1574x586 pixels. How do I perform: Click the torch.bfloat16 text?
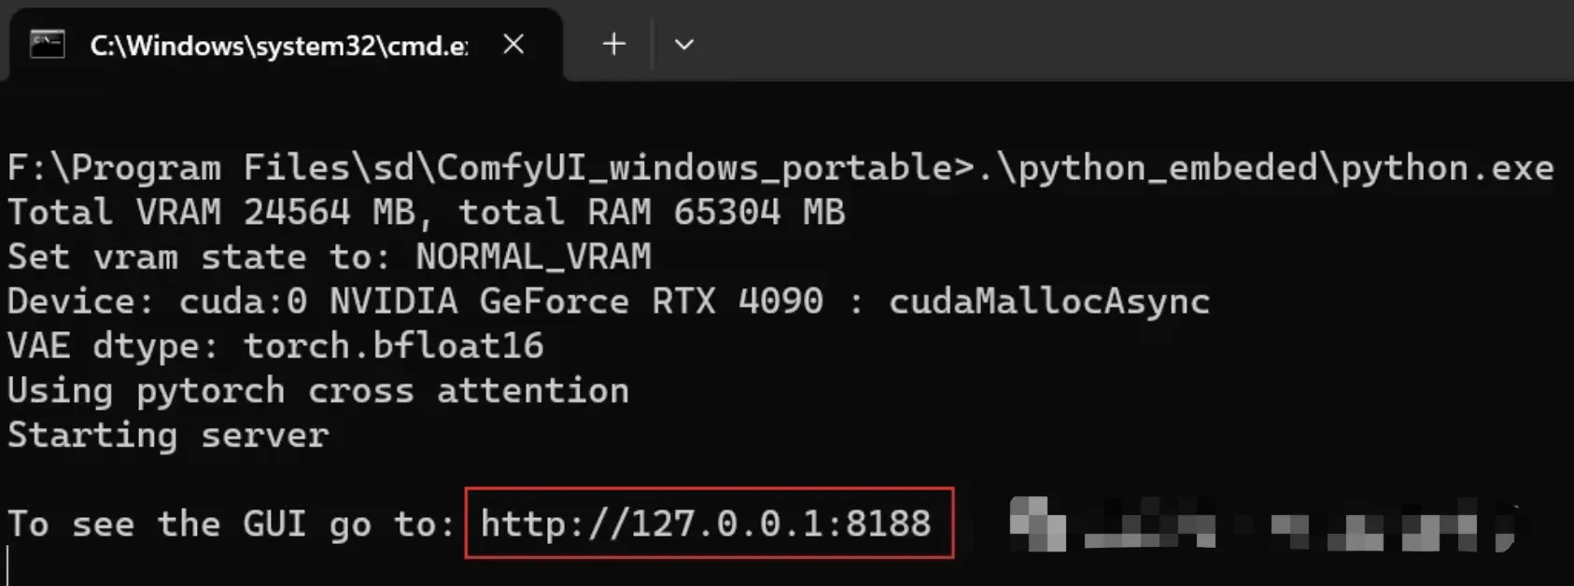393,346
